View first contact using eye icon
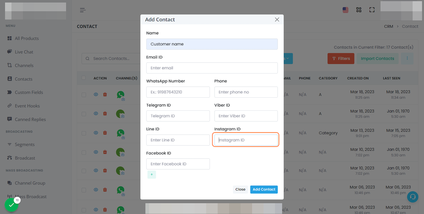Viewport: 424px width, 214px height. [x=96, y=94]
